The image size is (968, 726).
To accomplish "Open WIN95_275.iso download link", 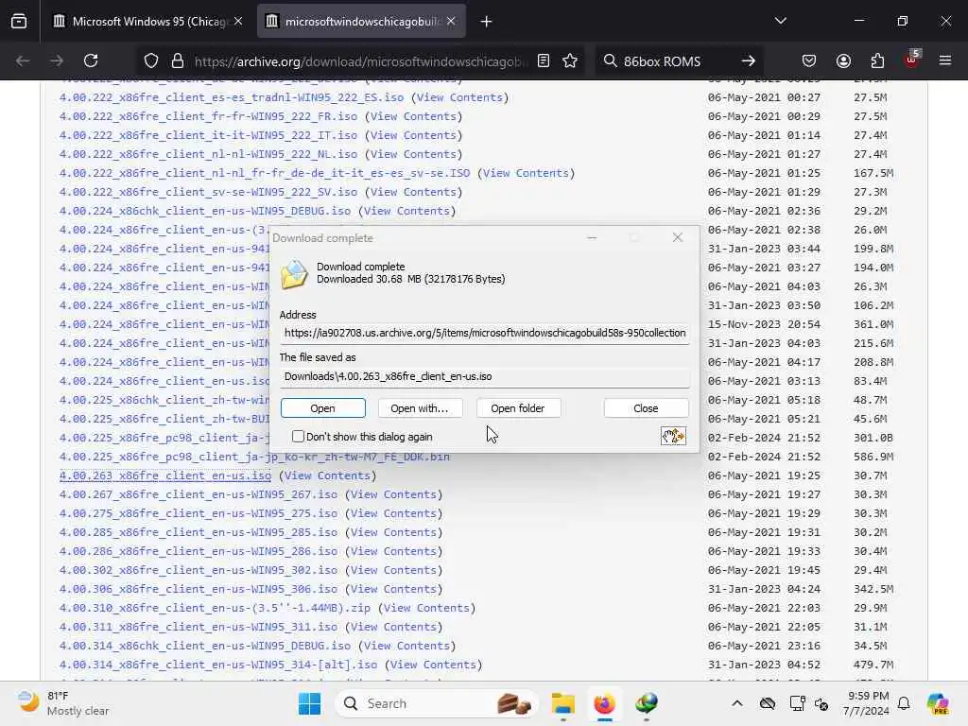I will (199, 513).
